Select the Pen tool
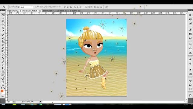 point(3,62)
